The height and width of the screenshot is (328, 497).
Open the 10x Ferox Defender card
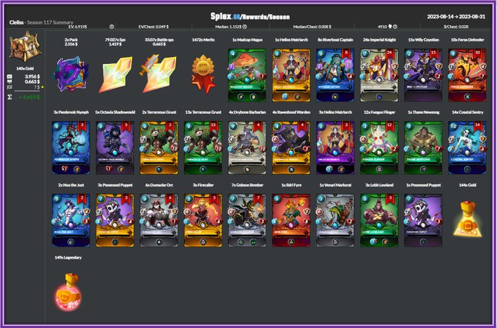coord(467,75)
